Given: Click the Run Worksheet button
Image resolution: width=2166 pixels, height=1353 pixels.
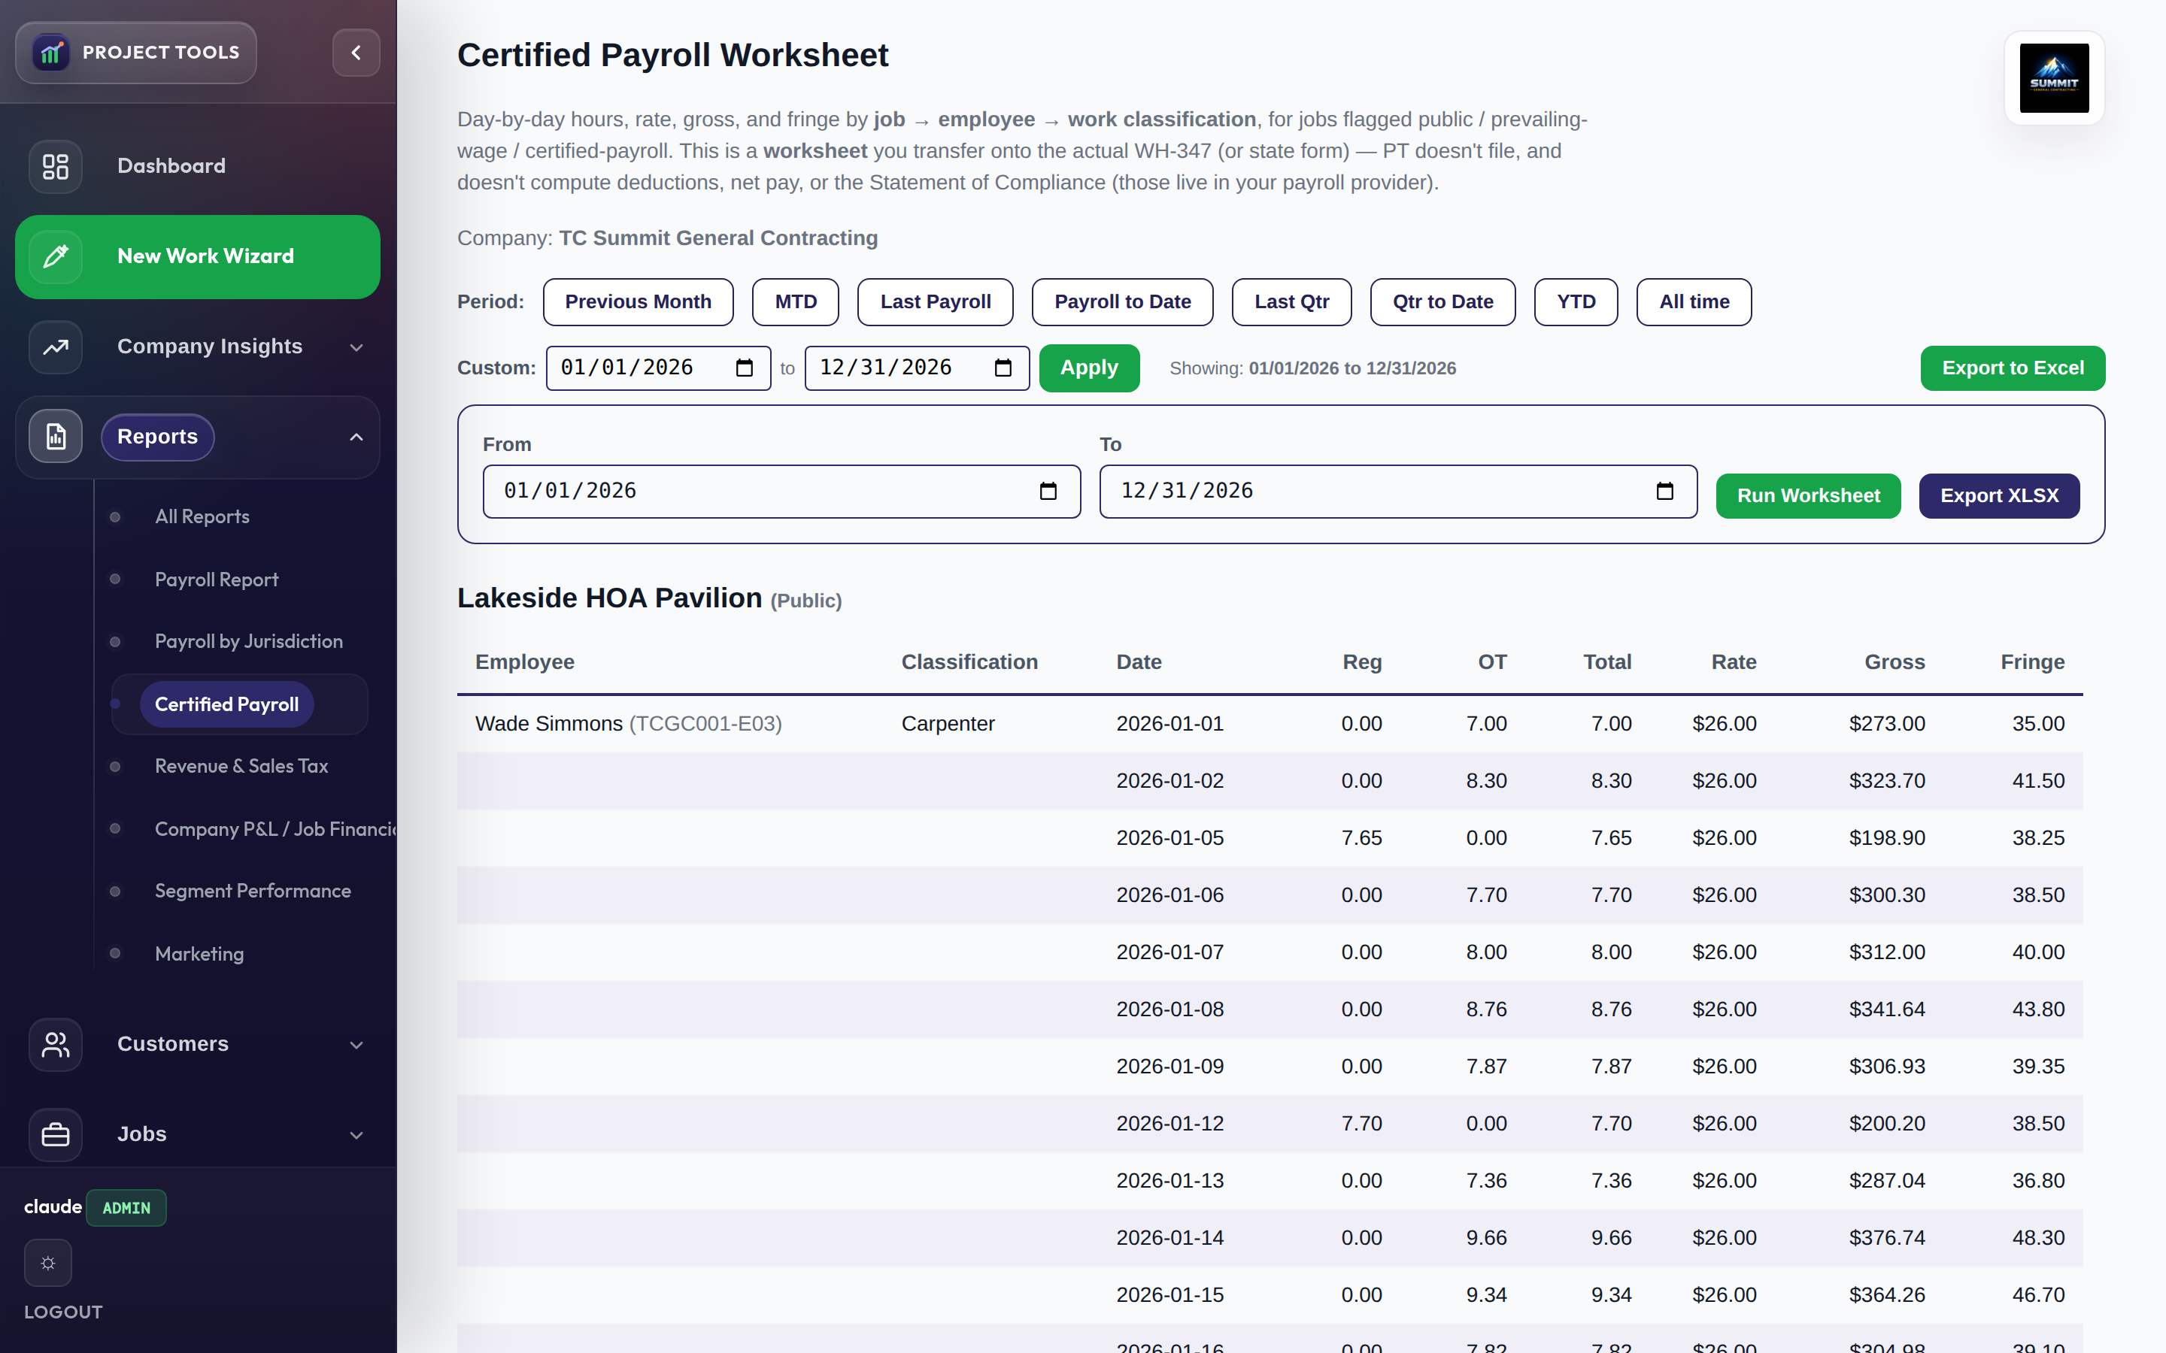Looking at the screenshot, I should (1808, 496).
